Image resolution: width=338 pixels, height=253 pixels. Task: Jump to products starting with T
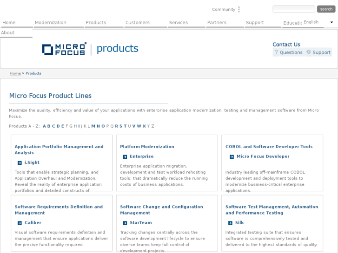pos(125,126)
